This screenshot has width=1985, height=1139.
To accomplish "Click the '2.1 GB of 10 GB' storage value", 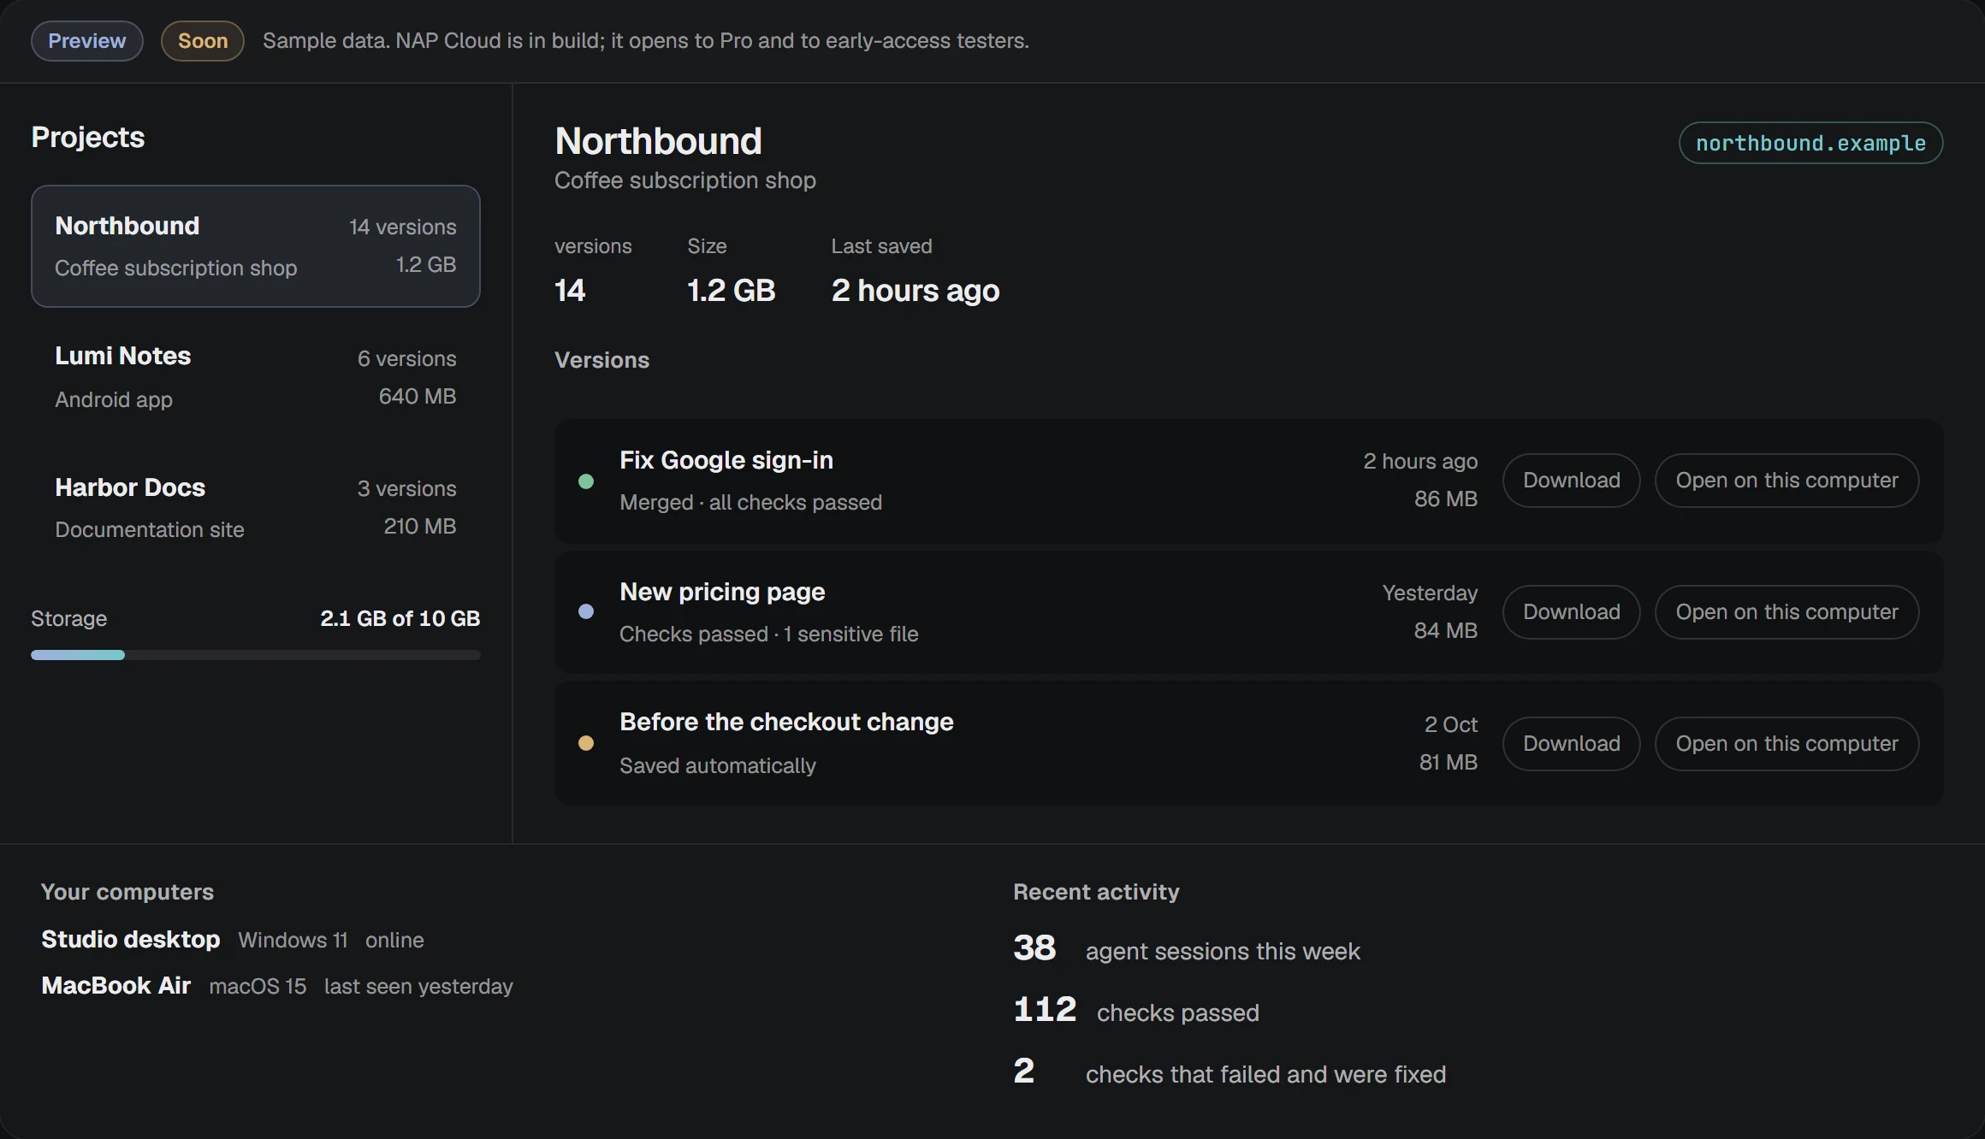I will pos(400,618).
